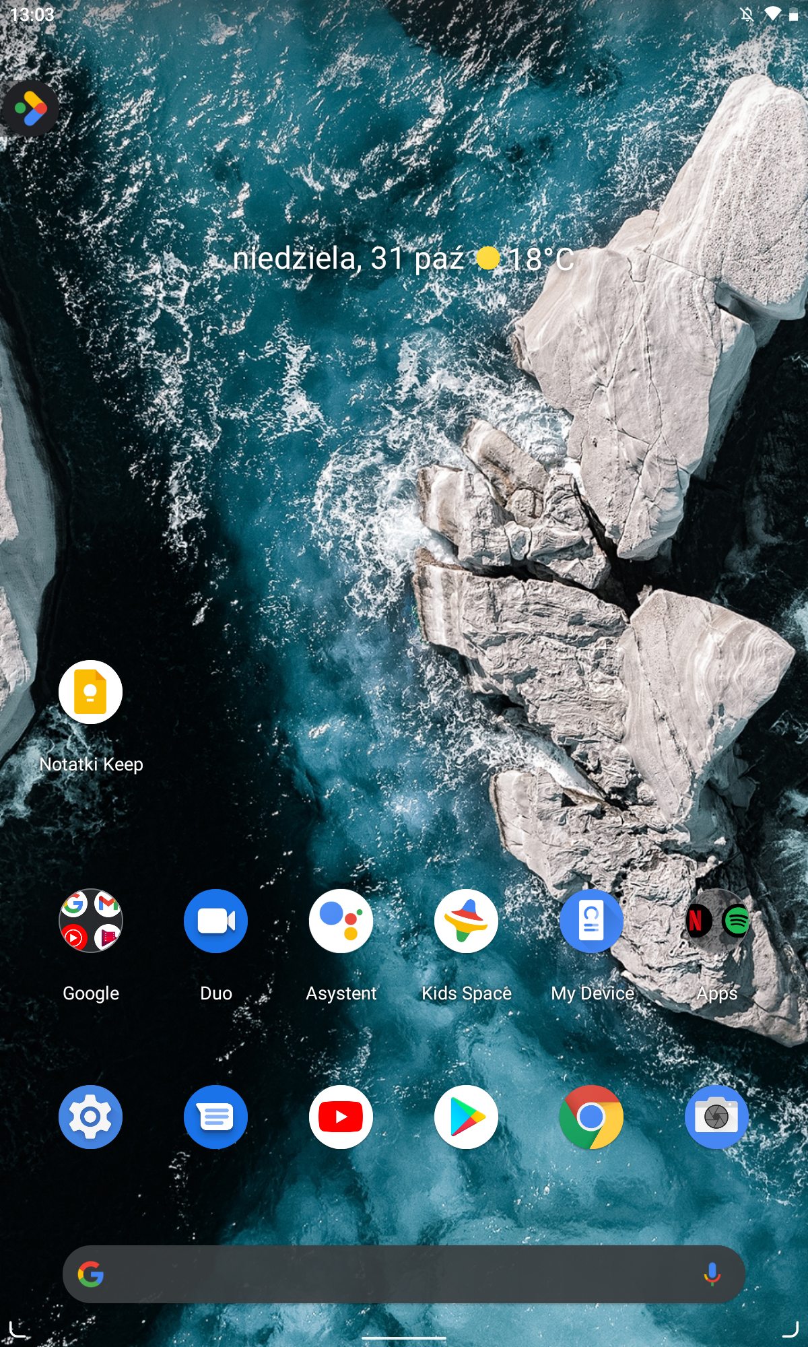Expand the Apps folder with Netflix and Spotify
This screenshot has width=808, height=1347.
click(x=716, y=921)
